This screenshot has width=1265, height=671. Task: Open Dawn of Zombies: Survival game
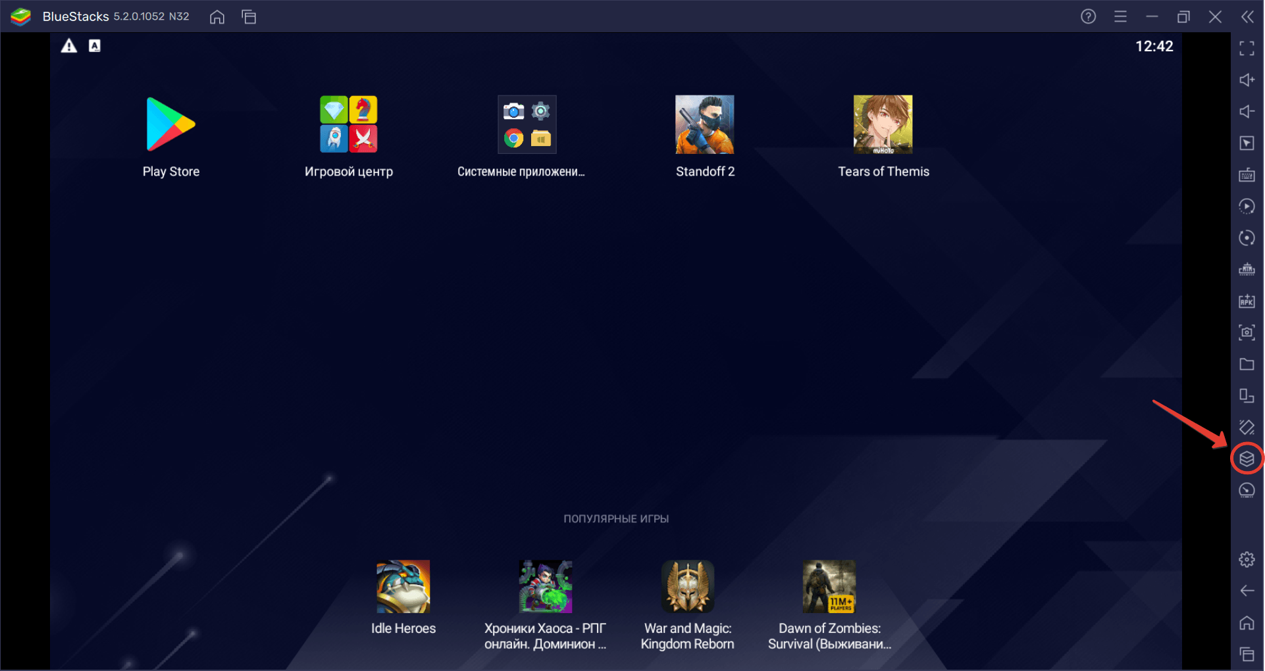coord(829,586)
